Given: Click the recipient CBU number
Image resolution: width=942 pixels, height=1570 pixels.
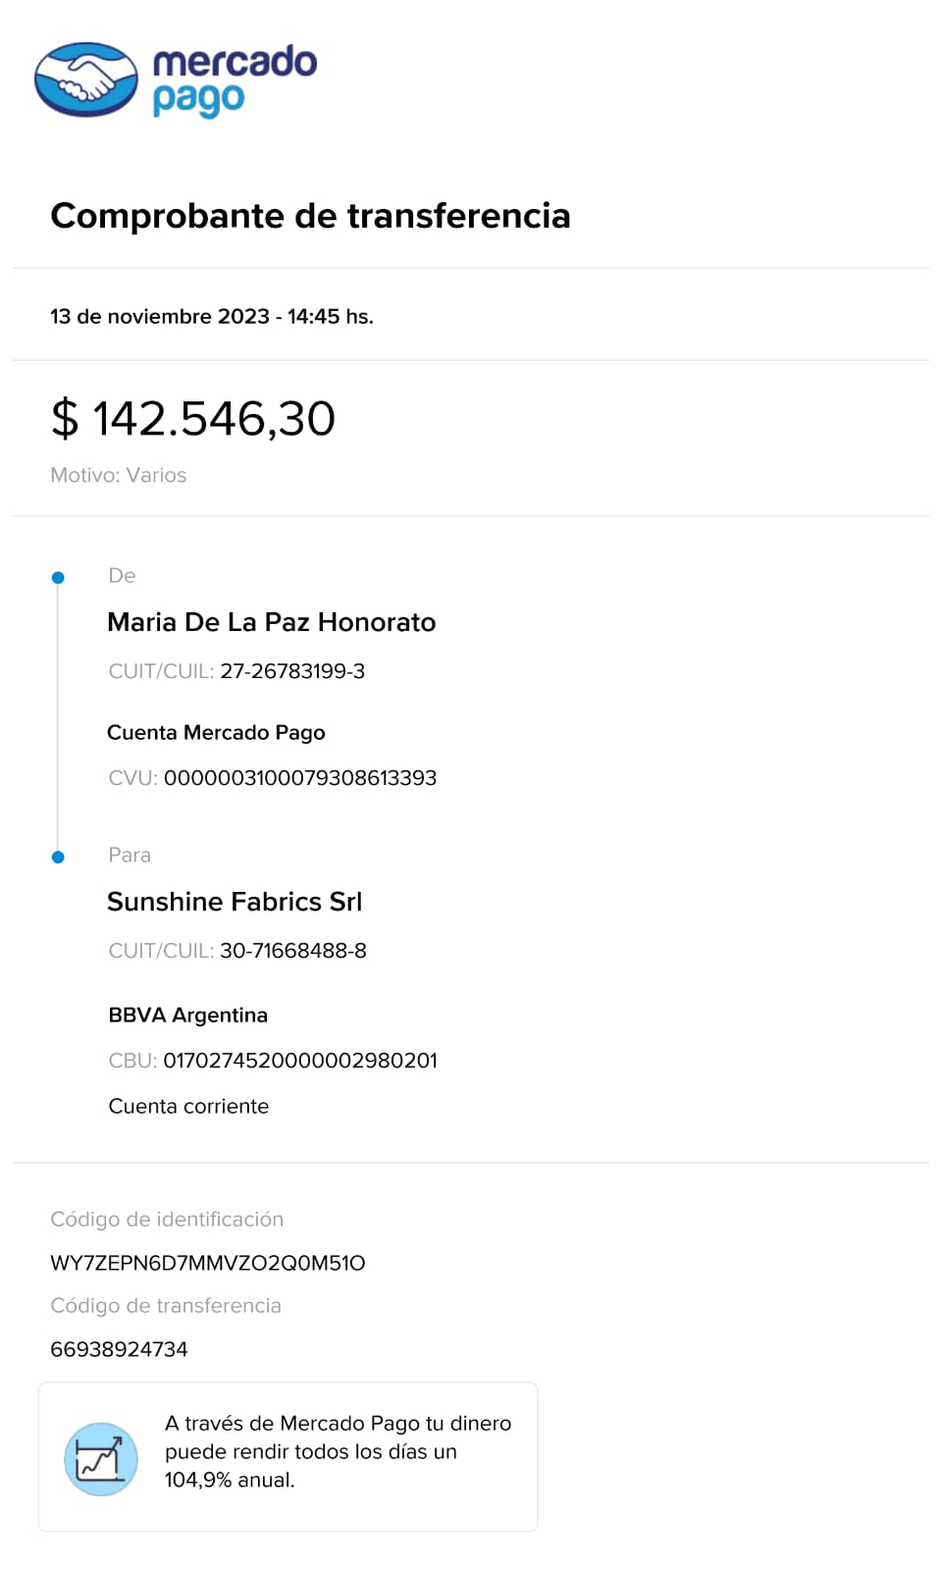Looking at the screenshot, I should pyautogui.click(x=299, y=1061).
